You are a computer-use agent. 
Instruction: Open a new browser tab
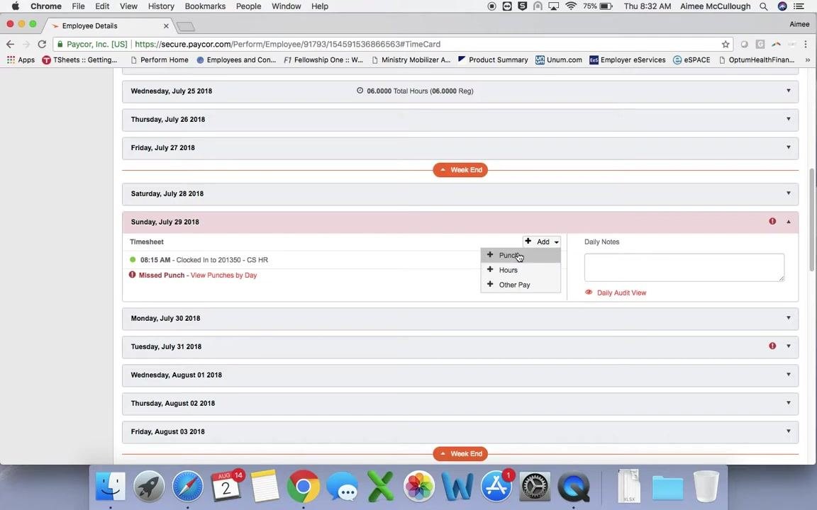coord(186,26)
